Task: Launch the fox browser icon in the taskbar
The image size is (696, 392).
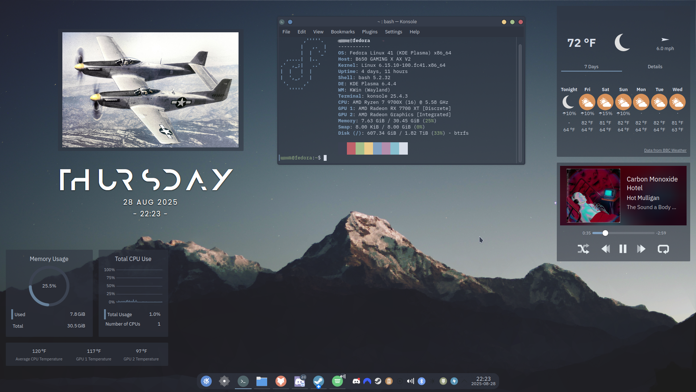Action: click(281, 381)
